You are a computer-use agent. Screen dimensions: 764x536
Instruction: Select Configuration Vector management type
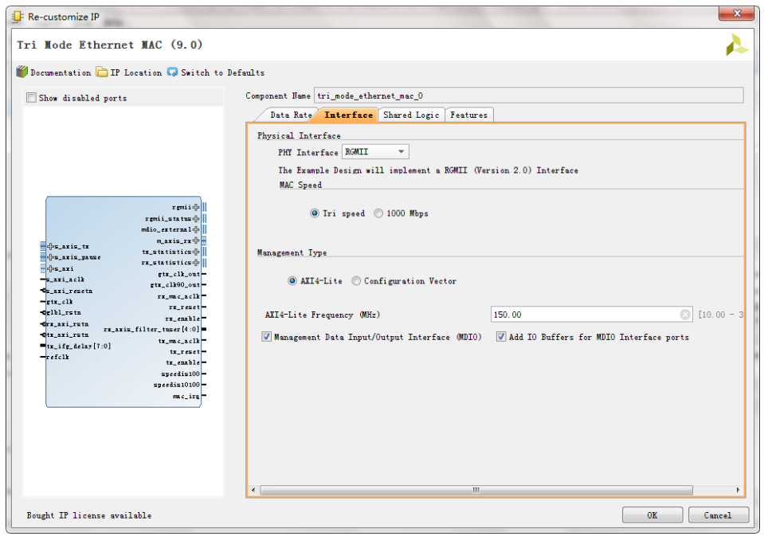click(356, 281)
